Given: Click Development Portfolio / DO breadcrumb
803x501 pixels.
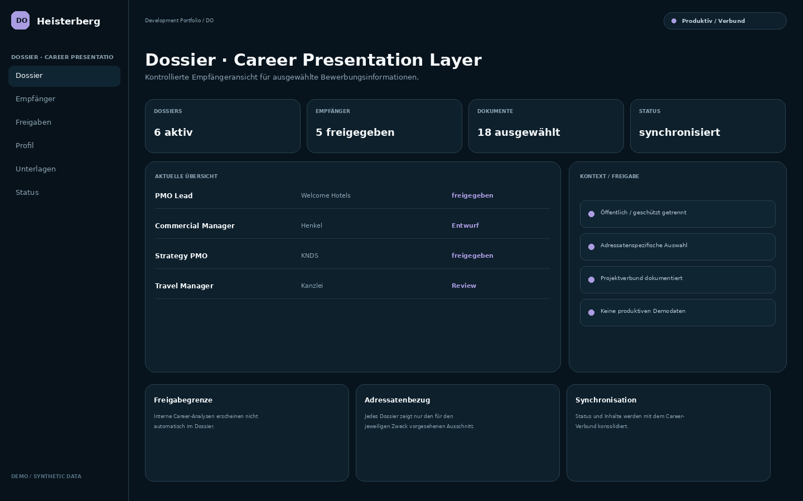Looking at the screenshot, I should (x=179, y=21).
